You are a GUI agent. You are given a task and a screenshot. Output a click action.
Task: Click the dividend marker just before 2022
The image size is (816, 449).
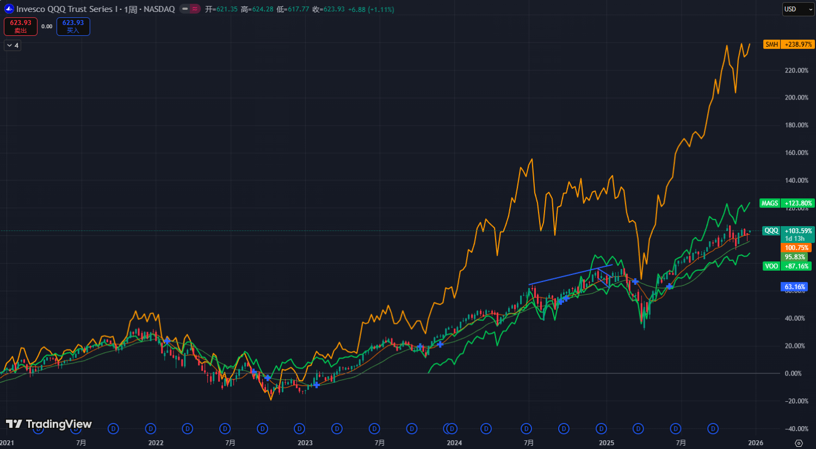[151, 429]
